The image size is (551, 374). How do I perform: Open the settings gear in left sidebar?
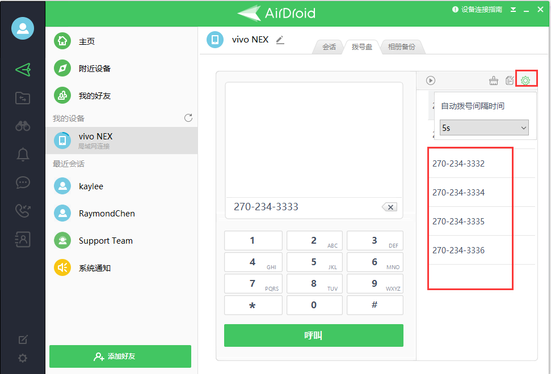point(23,358)
